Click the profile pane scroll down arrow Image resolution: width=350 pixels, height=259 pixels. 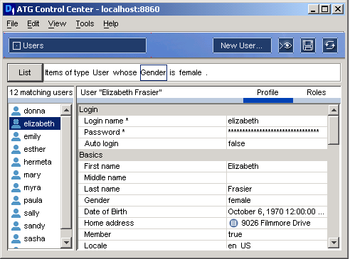click(x=334, y=243)
